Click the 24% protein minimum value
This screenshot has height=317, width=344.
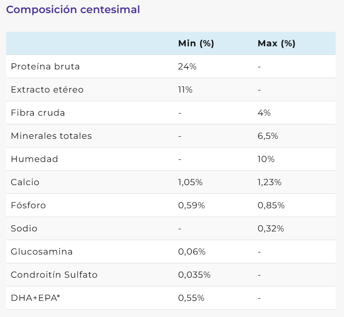[187, 66]
